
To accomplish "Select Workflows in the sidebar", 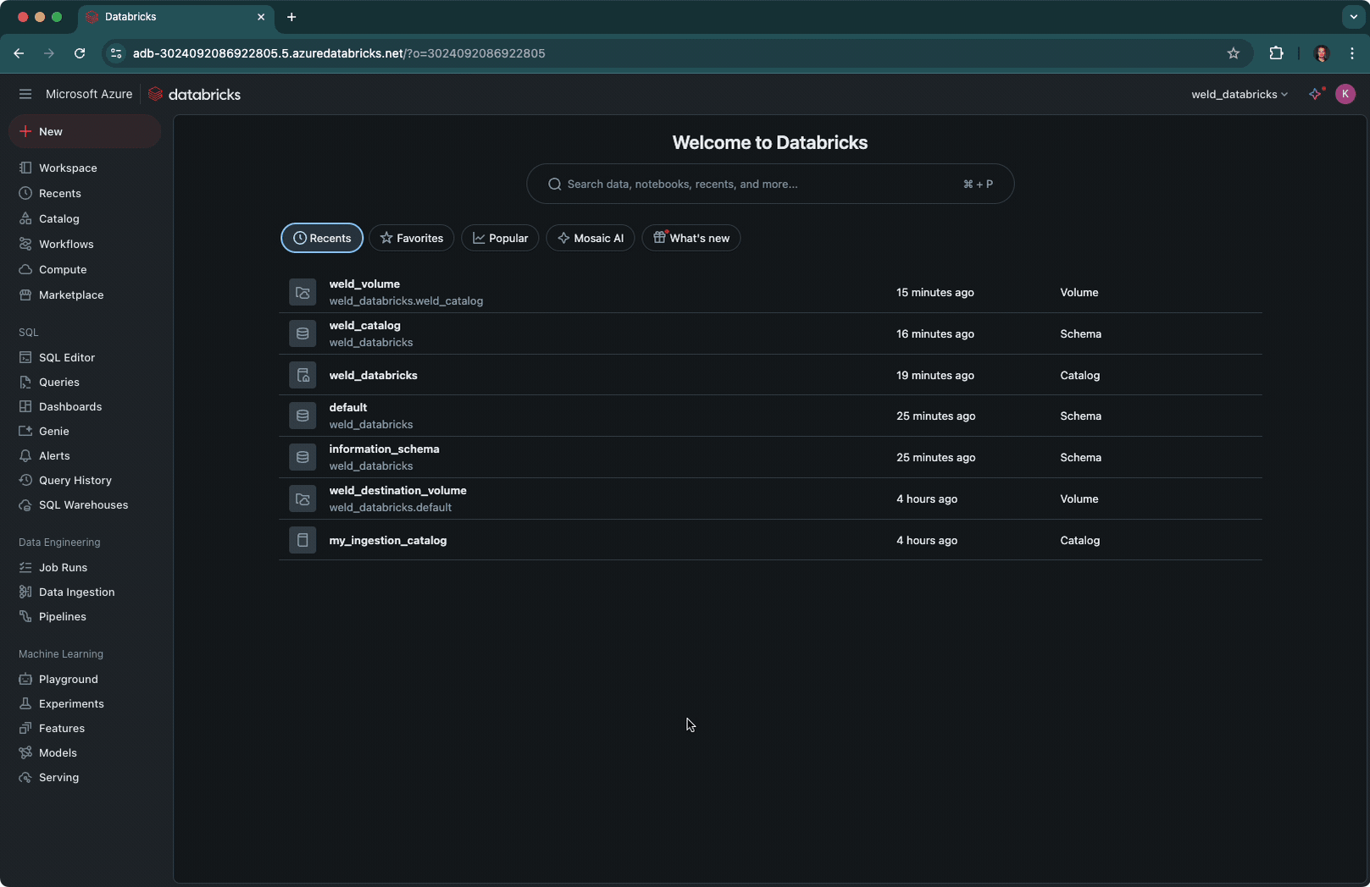I will [66, 244].
